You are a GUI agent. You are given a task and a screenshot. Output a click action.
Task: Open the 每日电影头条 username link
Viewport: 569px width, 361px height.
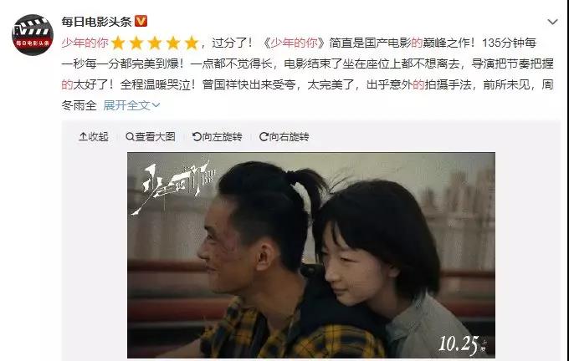tap(96, 22)
